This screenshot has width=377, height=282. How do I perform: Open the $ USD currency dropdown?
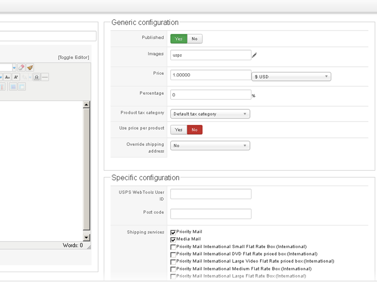pos(291,77)
